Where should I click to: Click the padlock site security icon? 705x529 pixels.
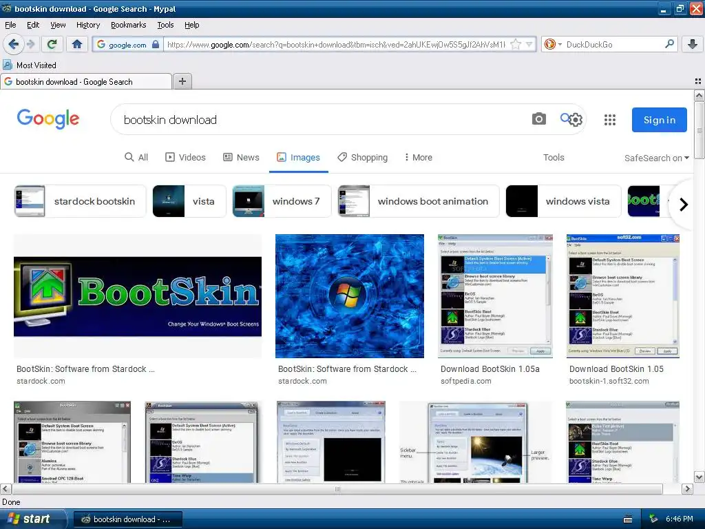click(156, 44)
